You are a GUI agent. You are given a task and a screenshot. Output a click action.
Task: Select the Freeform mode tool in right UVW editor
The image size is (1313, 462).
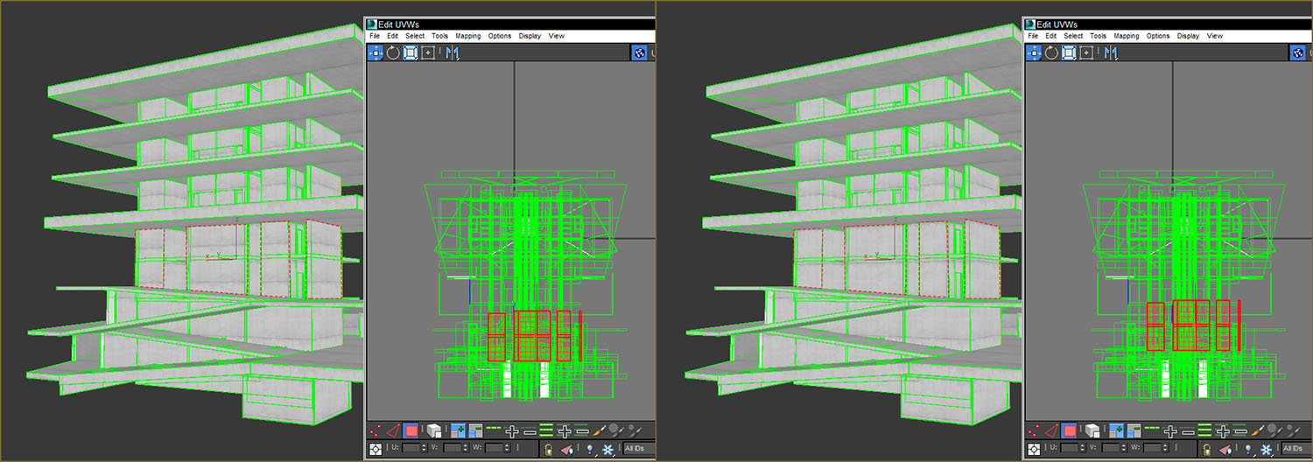coord(1086,52)
